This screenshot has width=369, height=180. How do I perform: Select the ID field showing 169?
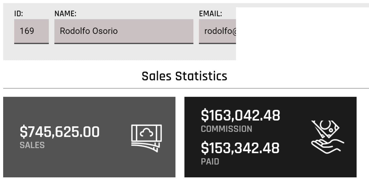(31, 31)
